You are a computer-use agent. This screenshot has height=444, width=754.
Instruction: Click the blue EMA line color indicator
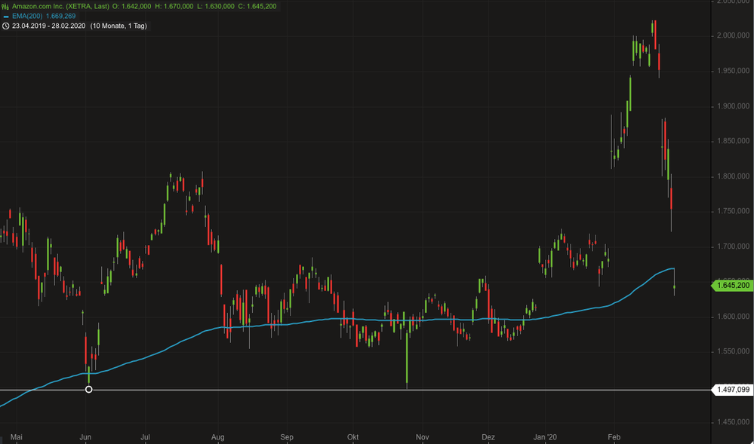click(5, 16)
